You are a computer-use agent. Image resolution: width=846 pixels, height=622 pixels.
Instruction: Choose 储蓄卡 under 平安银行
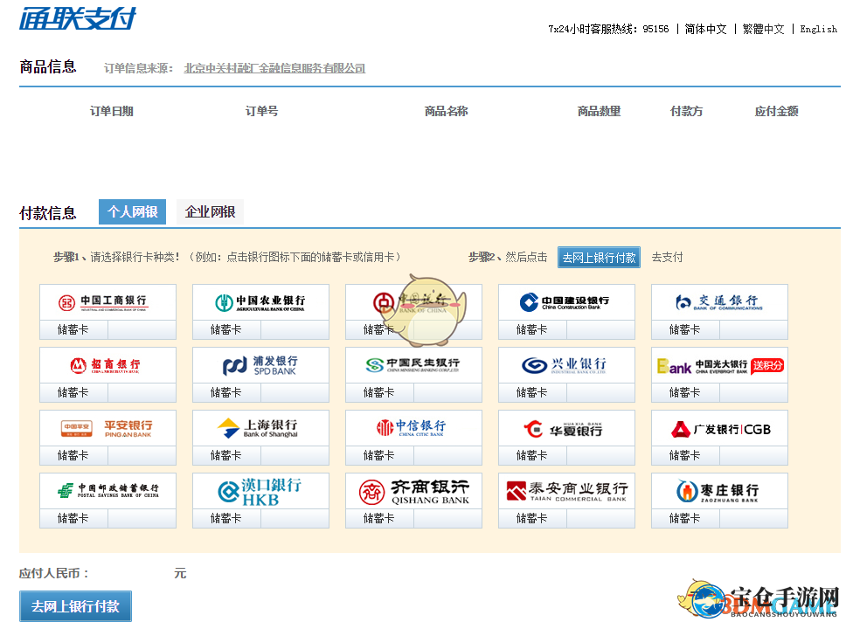pyautogui.click(x=73, y=456)
